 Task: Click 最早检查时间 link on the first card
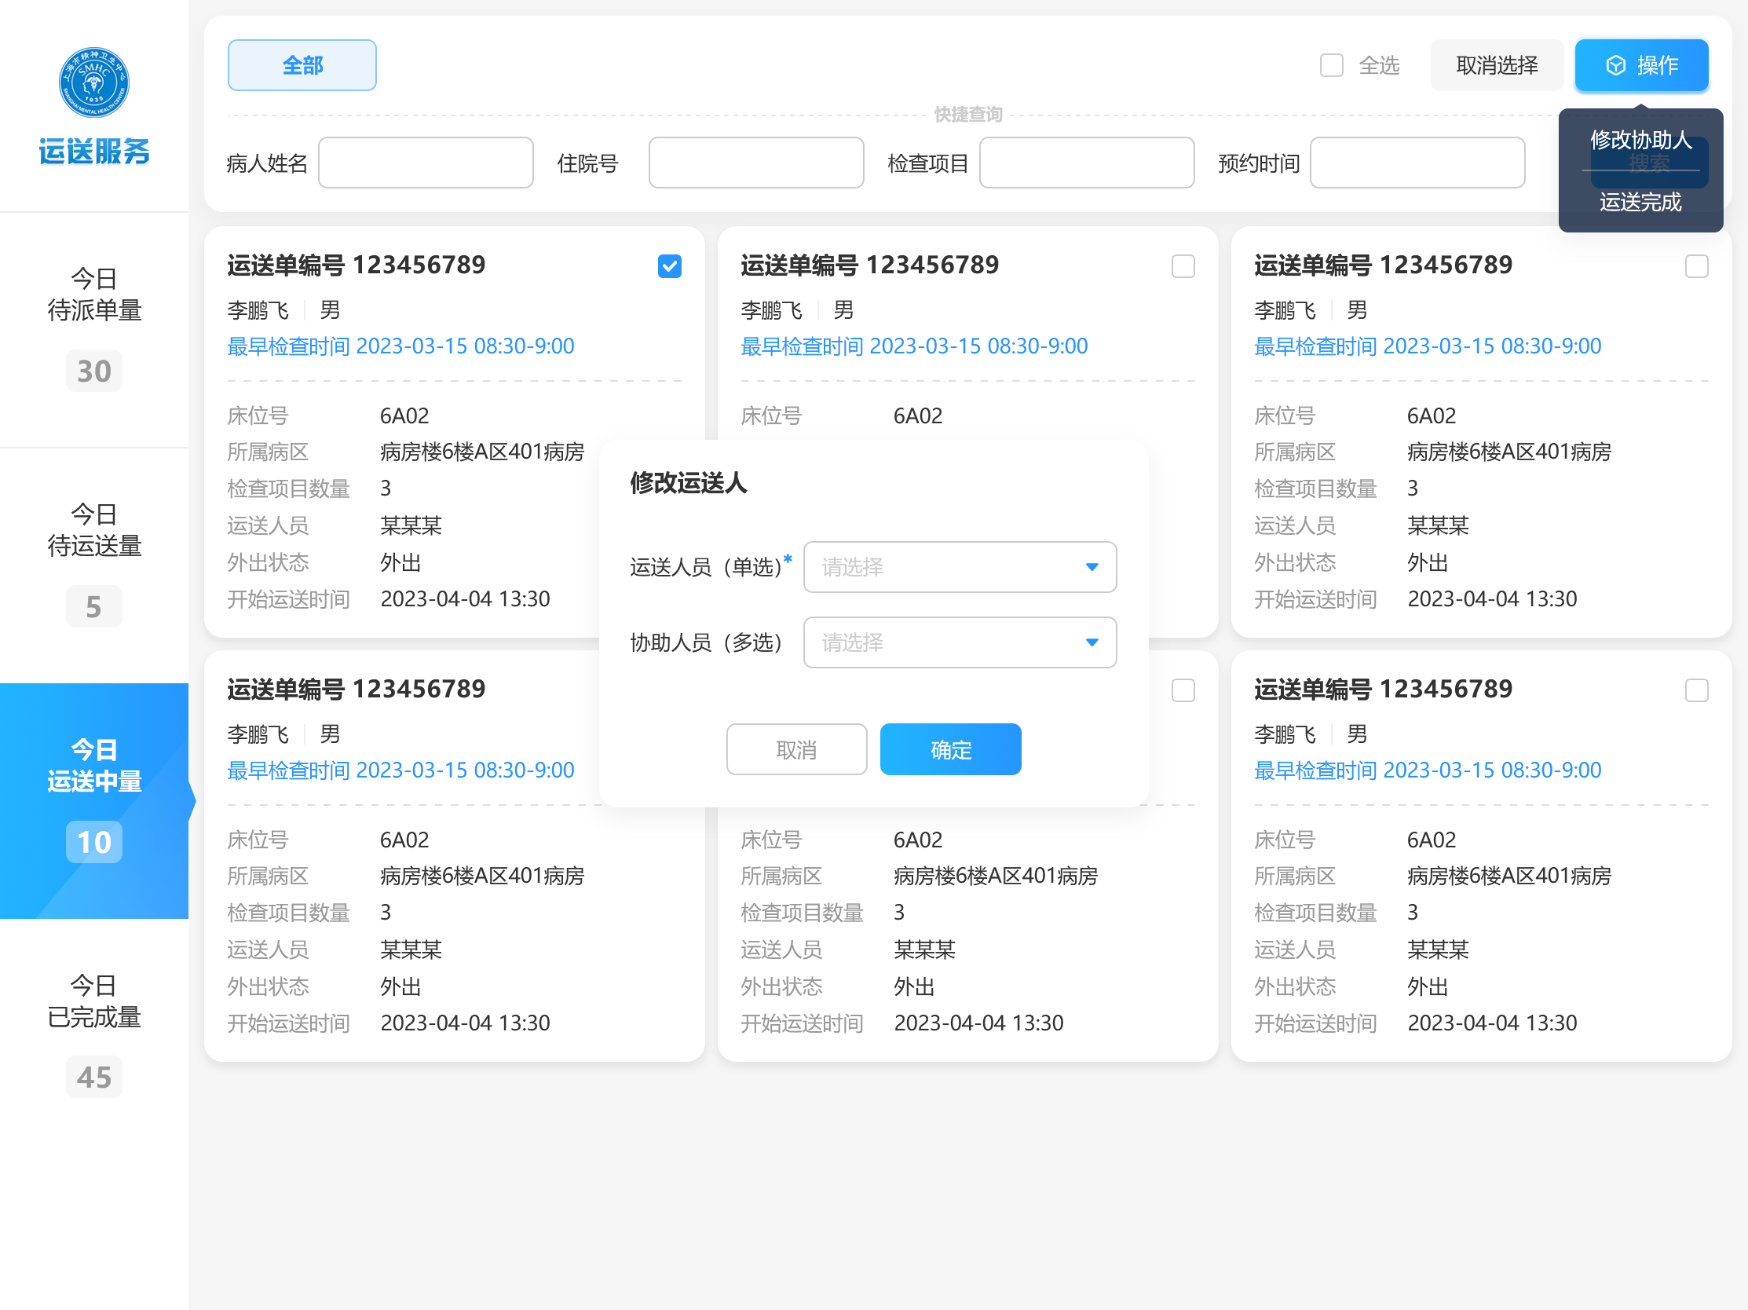tap(400, 346)
